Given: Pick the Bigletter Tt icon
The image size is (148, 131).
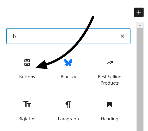Looking at the screenshot, I should click(27, 104).
